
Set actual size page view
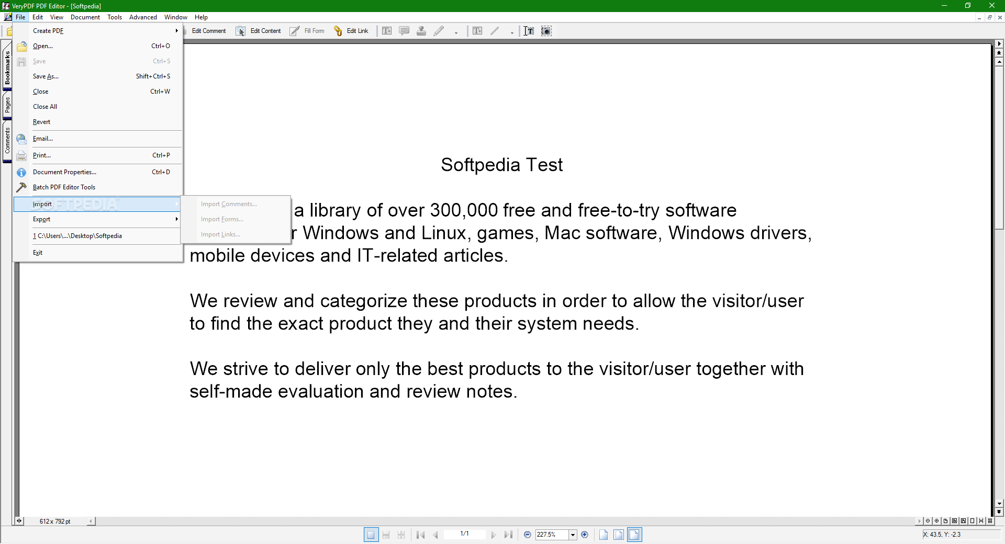tap(604, 535)
